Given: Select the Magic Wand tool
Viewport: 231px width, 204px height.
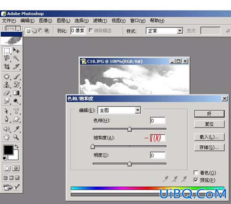Looking at the screenshot, I should [16, 58].
